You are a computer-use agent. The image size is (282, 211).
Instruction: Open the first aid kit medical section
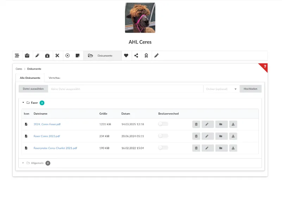[x=47, y=56]
